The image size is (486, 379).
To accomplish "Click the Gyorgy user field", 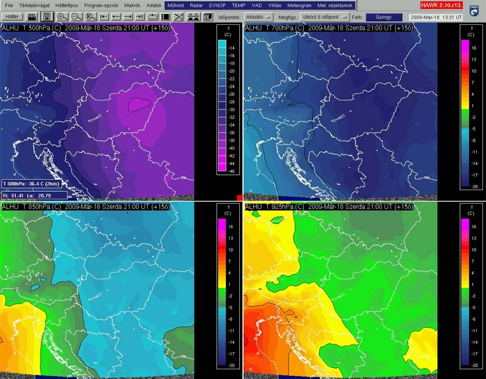I will pyautogui.click(x=384, y=17).
